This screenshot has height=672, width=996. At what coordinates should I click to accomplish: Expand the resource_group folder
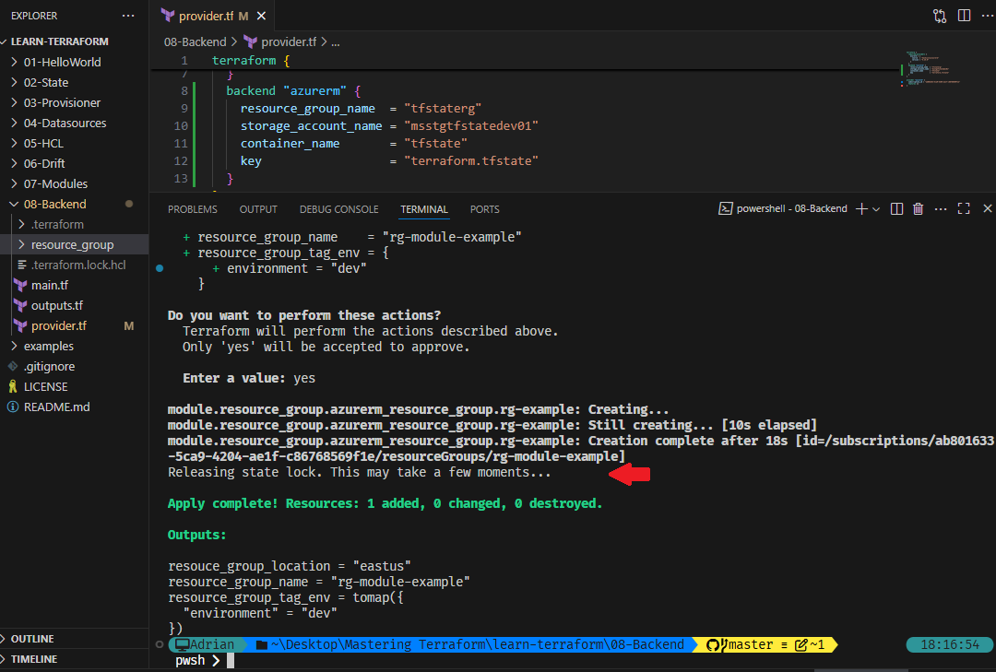[75, 245]
